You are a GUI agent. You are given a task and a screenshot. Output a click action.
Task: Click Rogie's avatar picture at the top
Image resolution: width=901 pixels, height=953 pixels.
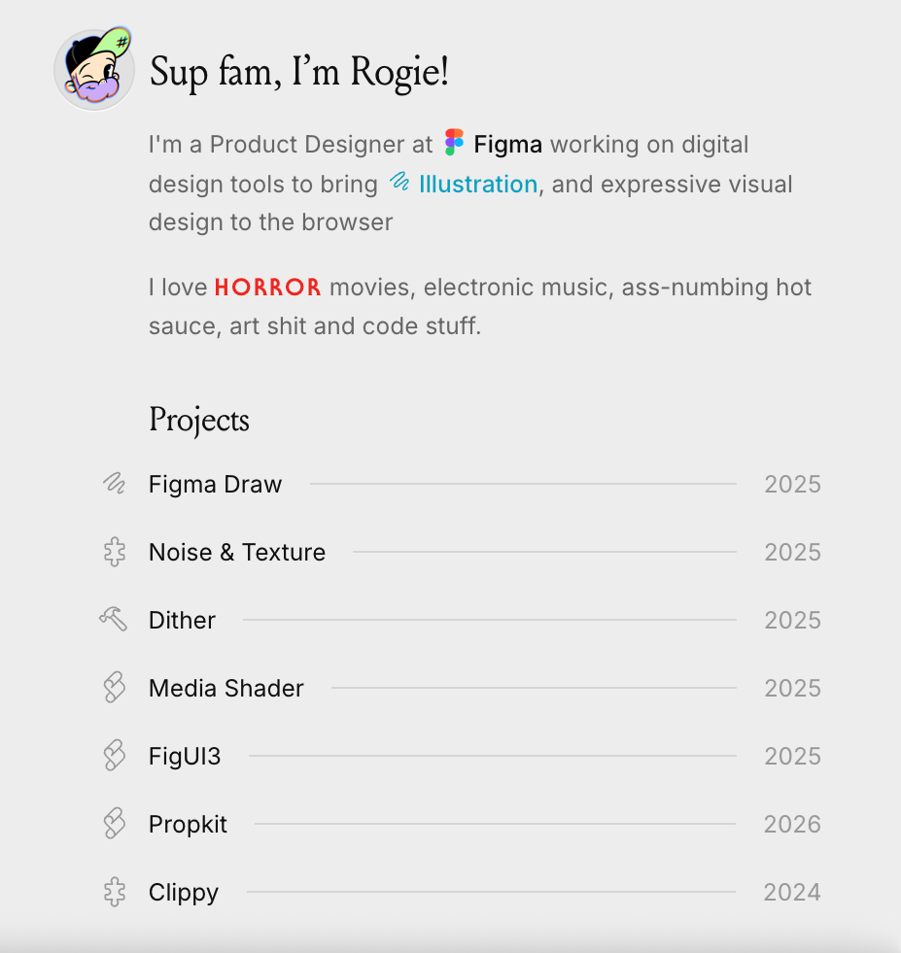pyautogui.click(x=93, y=67)
